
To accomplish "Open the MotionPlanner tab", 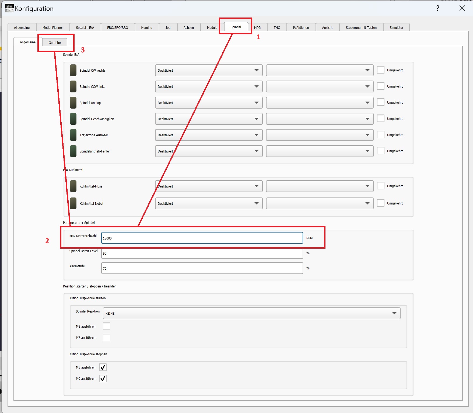I will (x=53, y=27).
